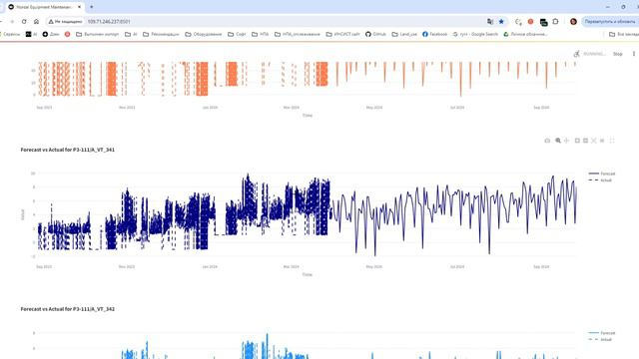
Task: Open a new browser tab
Action: pos(91,7)
